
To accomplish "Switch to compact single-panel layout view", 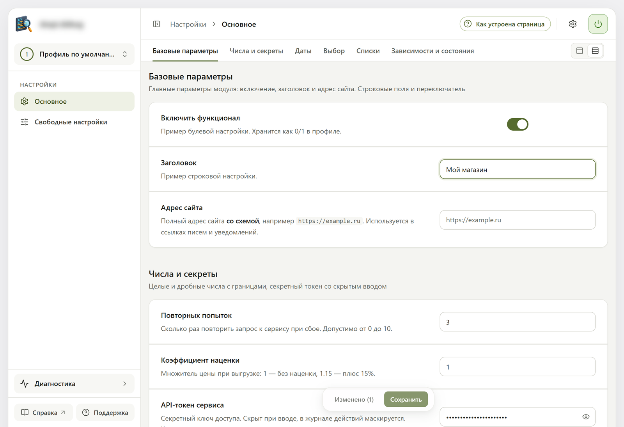I will 580,51.
